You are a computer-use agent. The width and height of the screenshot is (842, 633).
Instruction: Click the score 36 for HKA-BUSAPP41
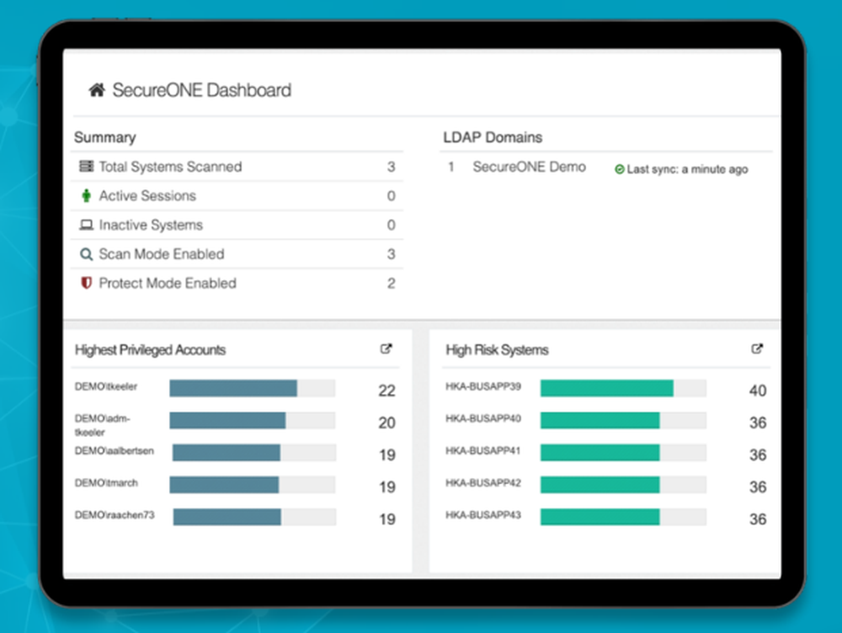click(x=758, y=455)
